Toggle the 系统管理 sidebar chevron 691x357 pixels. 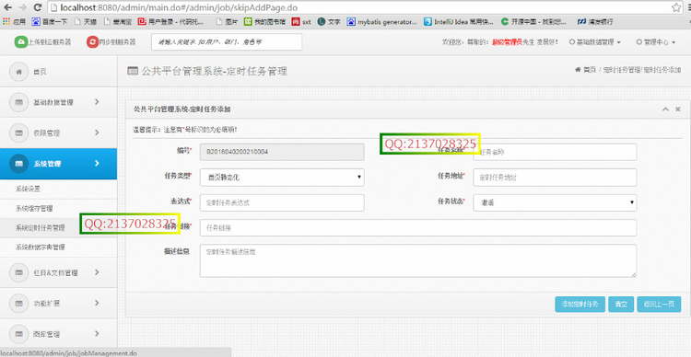coord(97,163)
